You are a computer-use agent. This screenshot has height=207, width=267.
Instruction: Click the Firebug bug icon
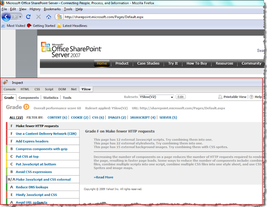[5, 82]
